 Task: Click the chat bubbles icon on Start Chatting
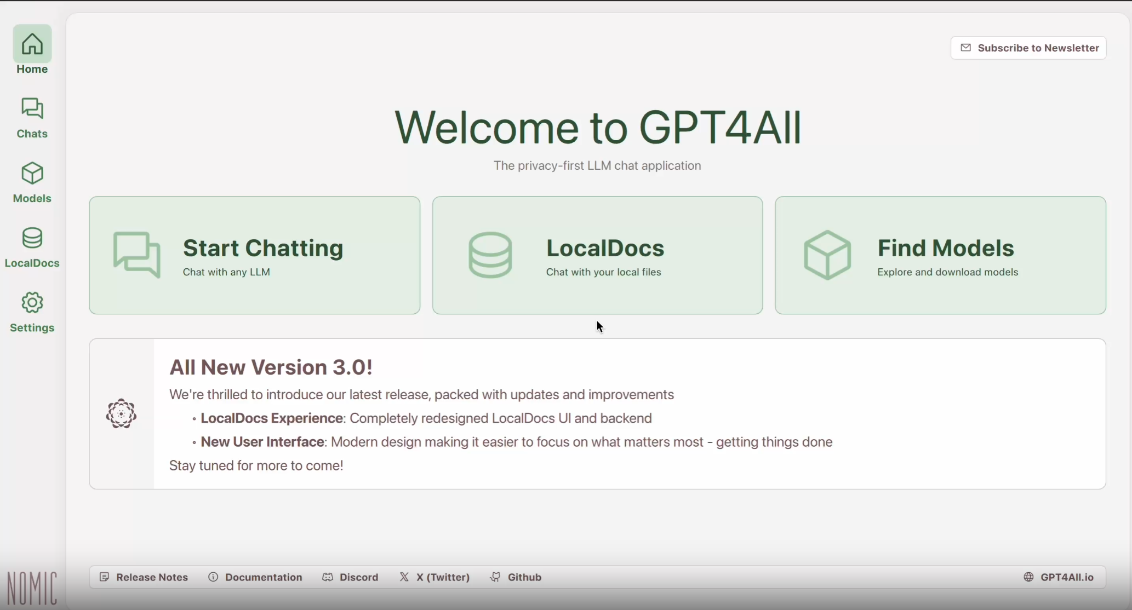point(137,255)
